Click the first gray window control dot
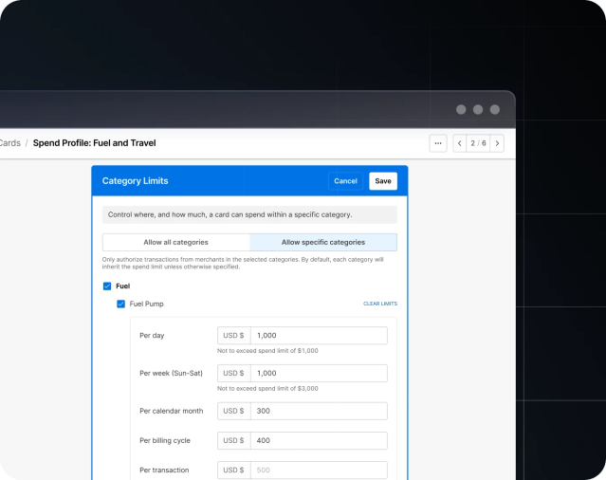Viewport: 606px width, 480px height. tap(461, 109)
